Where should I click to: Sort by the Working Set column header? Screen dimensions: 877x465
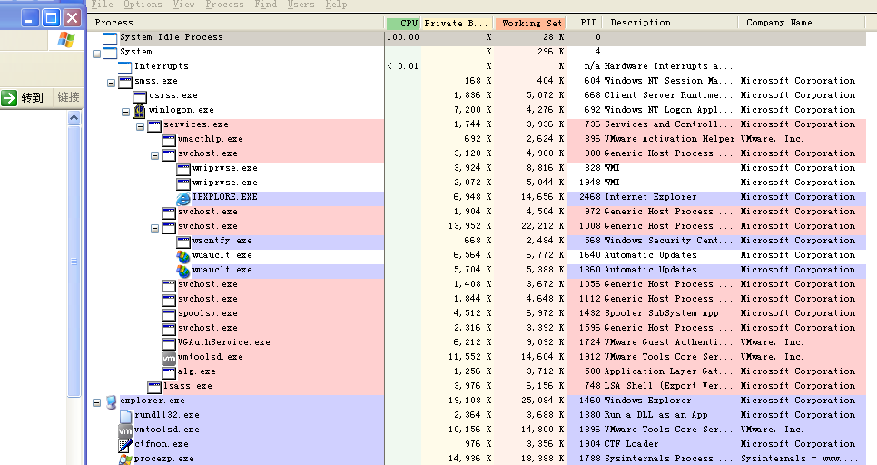pyautogui.click(x=531, y=24)
